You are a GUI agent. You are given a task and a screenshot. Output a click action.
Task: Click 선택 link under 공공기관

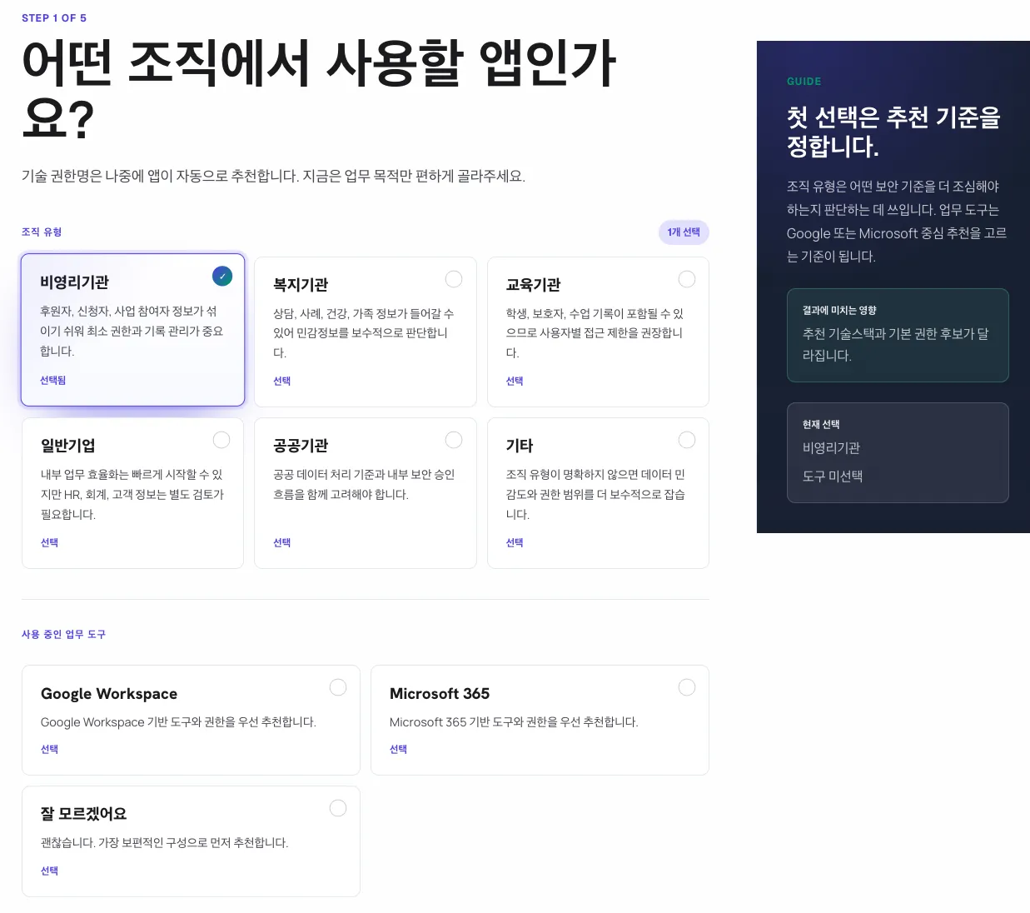coord(282,542)
